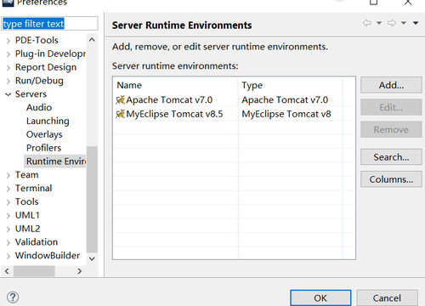Click the tree vertical scrollbar thumb
The image size is (425, 306).
tap(92, 199)
